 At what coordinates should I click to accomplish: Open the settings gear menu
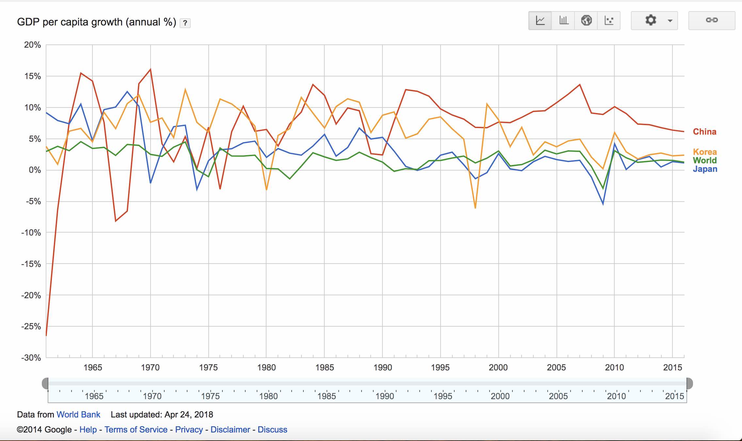click(651, 21)
